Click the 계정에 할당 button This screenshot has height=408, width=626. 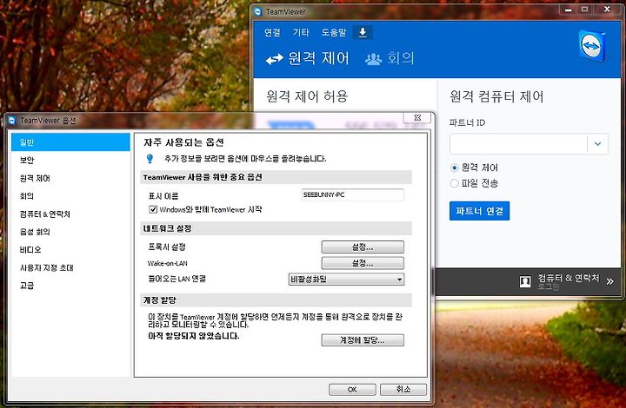pos(363,340)
